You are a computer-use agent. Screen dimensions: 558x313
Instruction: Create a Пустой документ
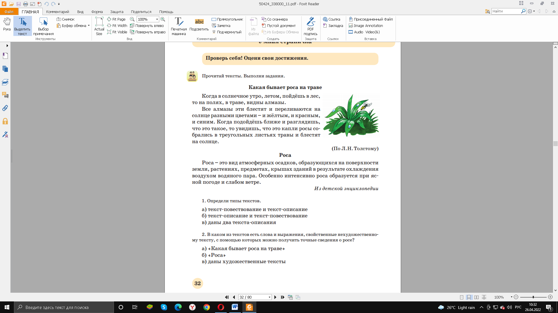[278, 26]
